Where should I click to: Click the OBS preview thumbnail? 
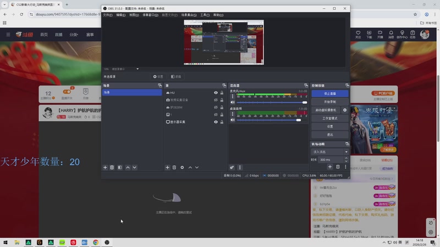pos(224,42)
